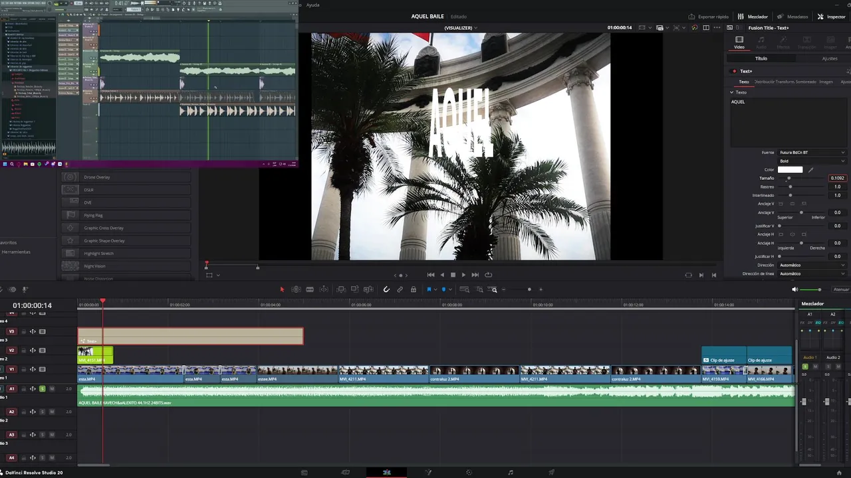The width and height of the screenshot is (851, 478).
Task: Select first Clip de ajuste adjustment clip
Action: coord(724,355)
